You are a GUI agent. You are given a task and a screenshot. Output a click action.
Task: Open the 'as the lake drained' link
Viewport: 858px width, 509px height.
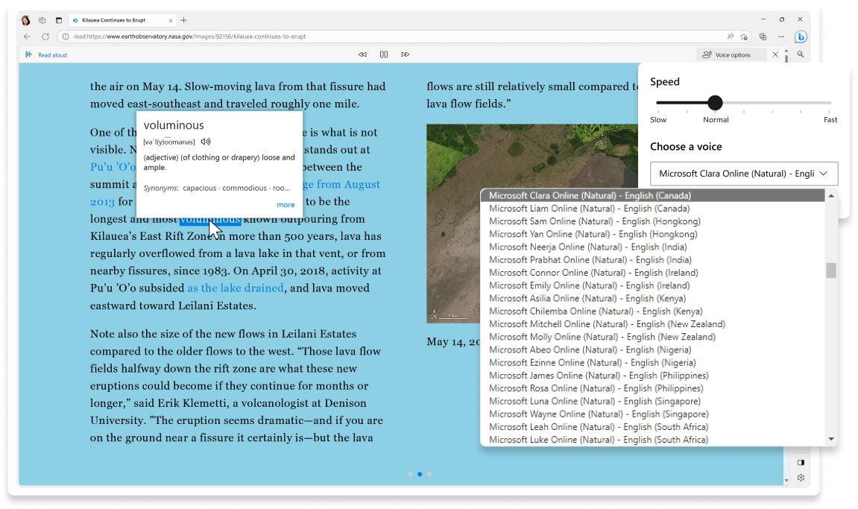tap(236, 288)
